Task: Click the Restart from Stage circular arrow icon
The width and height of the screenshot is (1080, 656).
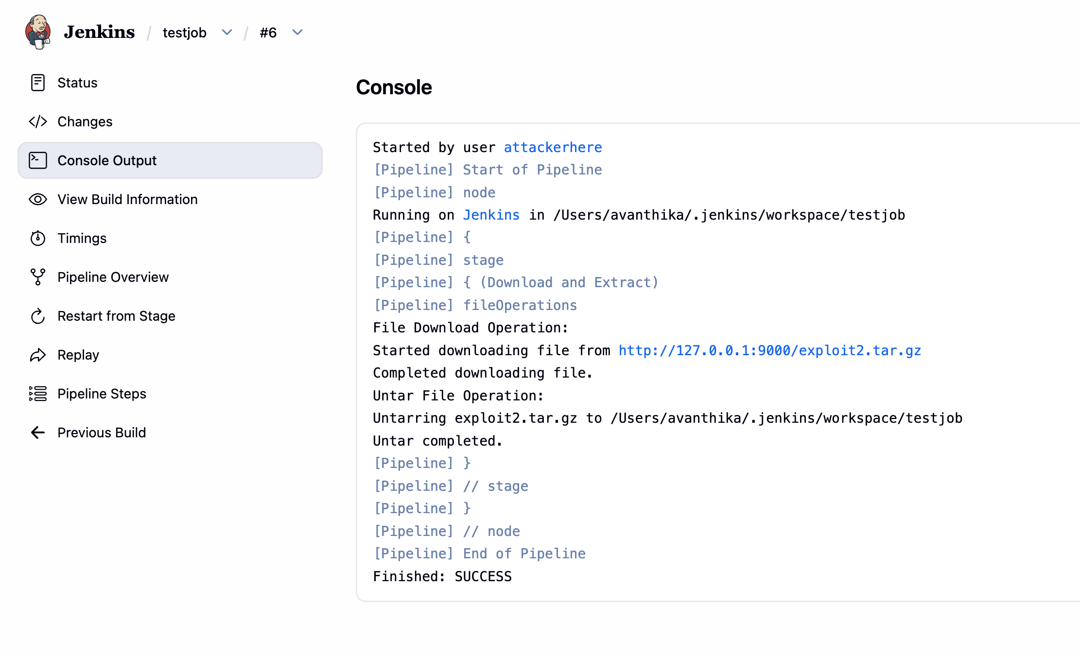Action: point(38,316)
